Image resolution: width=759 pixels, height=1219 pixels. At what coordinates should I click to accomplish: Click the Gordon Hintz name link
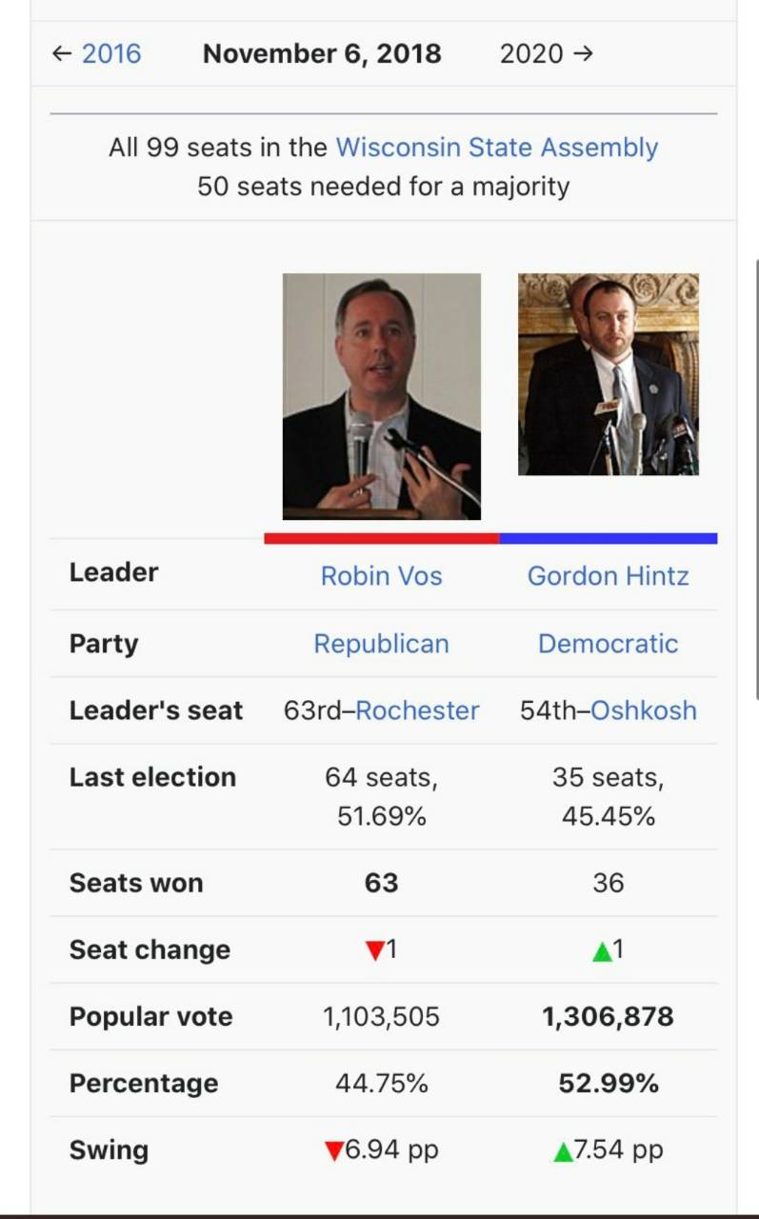pyautogui.click(x=609, y=576)
